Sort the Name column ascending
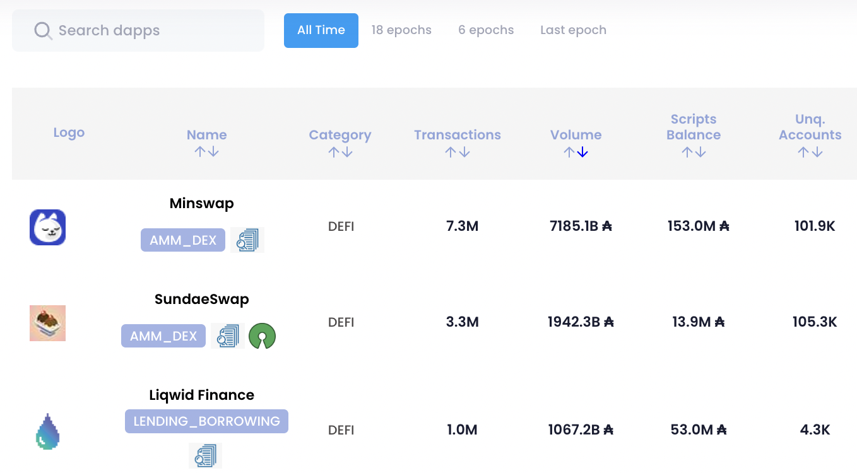Screen dimensions: 857x473 coord(199,151)
